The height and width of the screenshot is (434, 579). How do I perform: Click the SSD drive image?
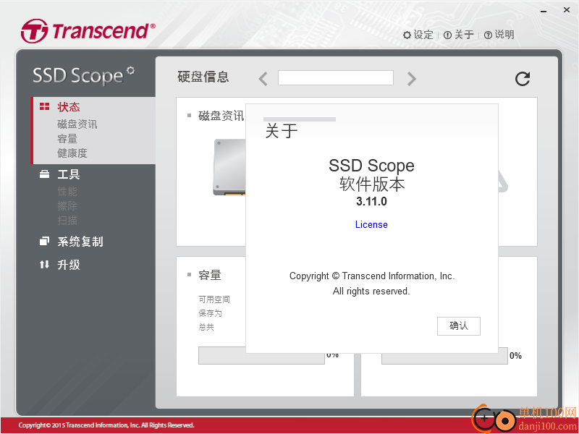[x=229, y=167]
